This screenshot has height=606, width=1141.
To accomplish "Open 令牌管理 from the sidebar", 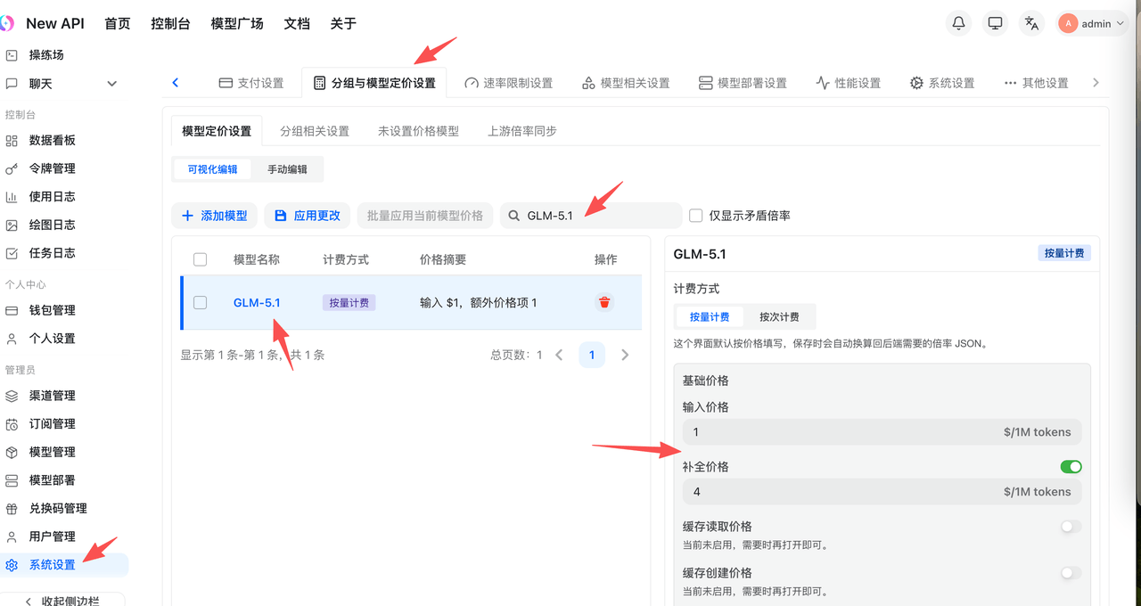I will click(52, 168).
